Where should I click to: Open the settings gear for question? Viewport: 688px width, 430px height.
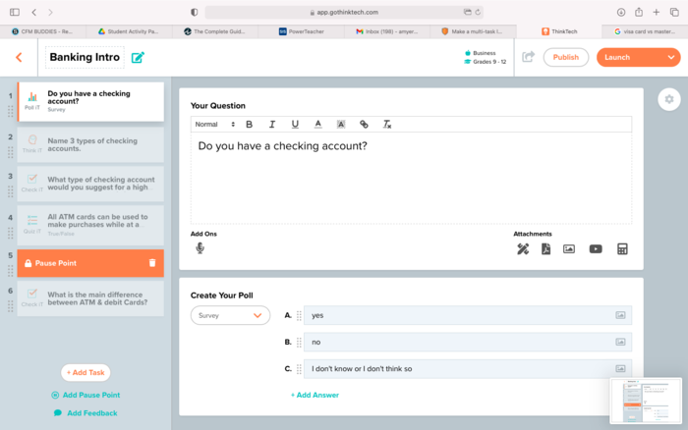tap(669, 99)
